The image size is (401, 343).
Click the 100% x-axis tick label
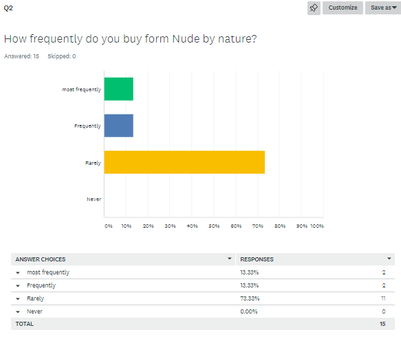tap(317, 226)
